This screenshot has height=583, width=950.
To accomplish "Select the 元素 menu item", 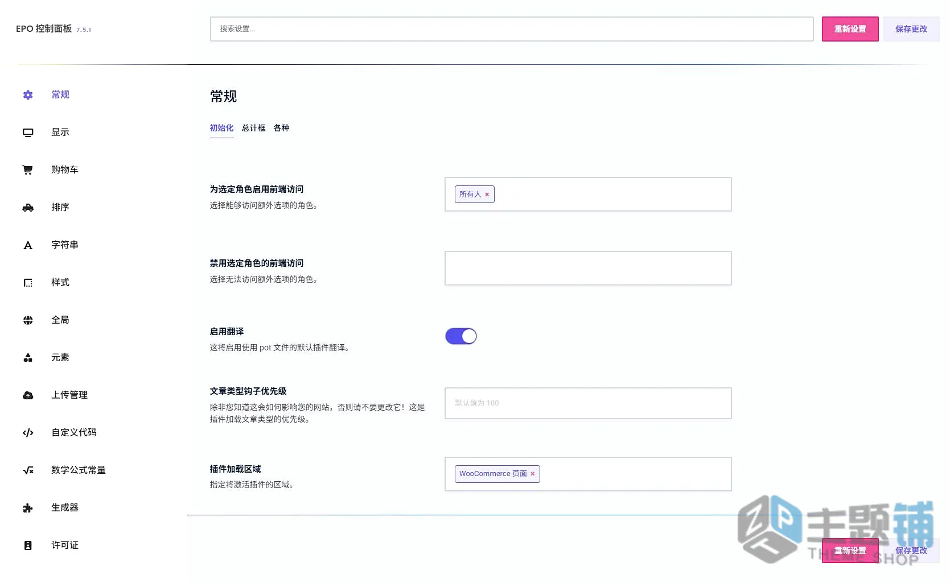I will point(60,358).
